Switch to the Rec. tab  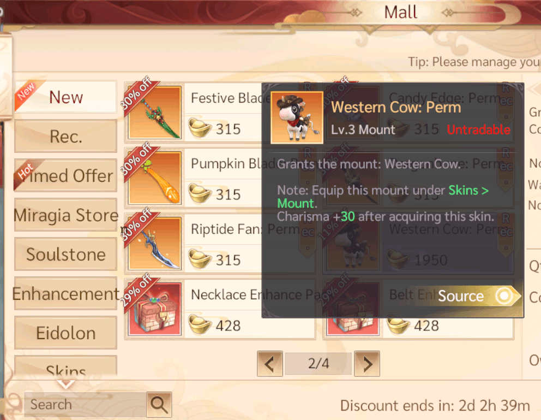pos(66,137)
